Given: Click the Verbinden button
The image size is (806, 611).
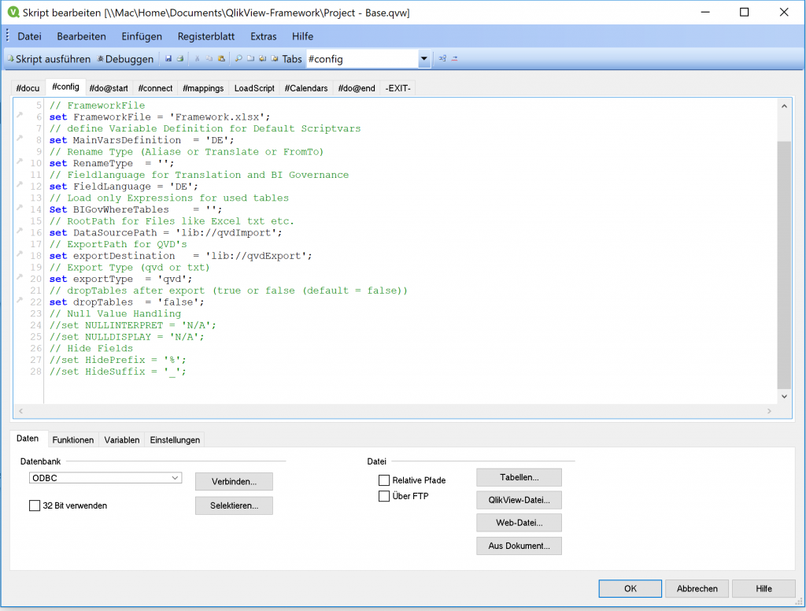Looking at the screenshot, I should 233,481.
